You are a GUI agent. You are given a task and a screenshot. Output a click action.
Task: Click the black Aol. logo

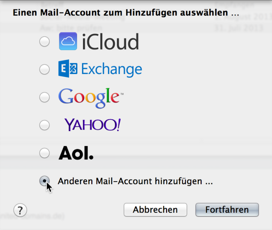tap(76, 153)
